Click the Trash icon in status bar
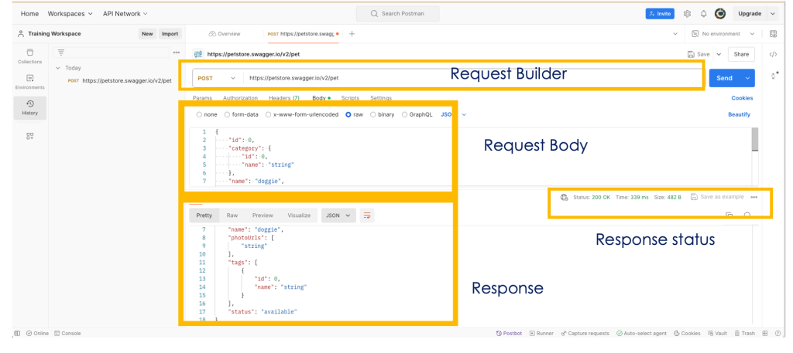This screenshot has width=793, height=353. pyautogui.click(x=743, y=333)
